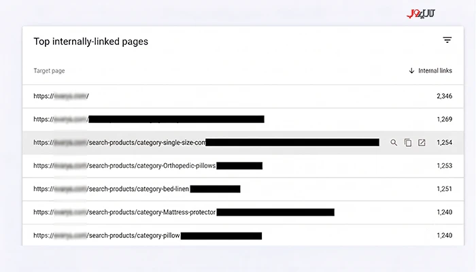Click the 1,251 internal links value
Image resolution: width=476 pixels, height=272 pixels.
[x=445, y=189]
